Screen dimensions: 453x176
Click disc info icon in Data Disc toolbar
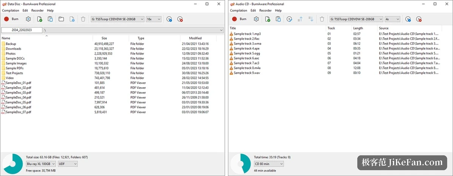[169, 19]
